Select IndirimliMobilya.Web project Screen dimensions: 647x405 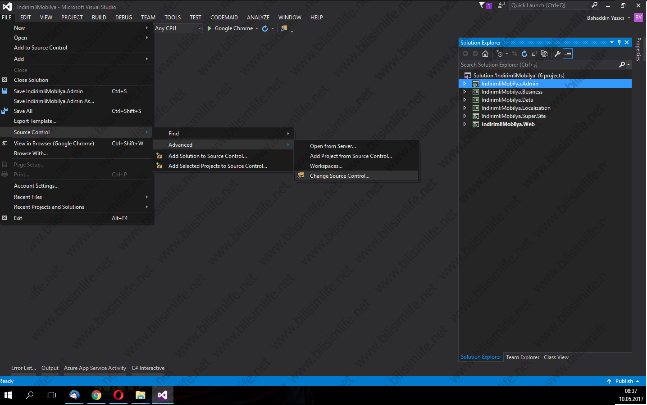(x=508, y=124)
